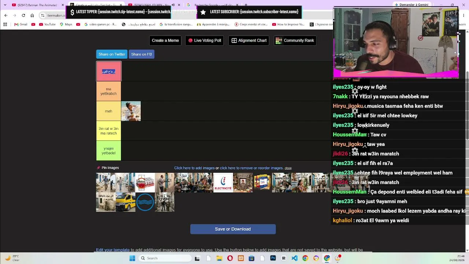Select the '3in rat w 3in ma ratech' label
The width and height of the screenshot is (469, 264).
[108, 131]
